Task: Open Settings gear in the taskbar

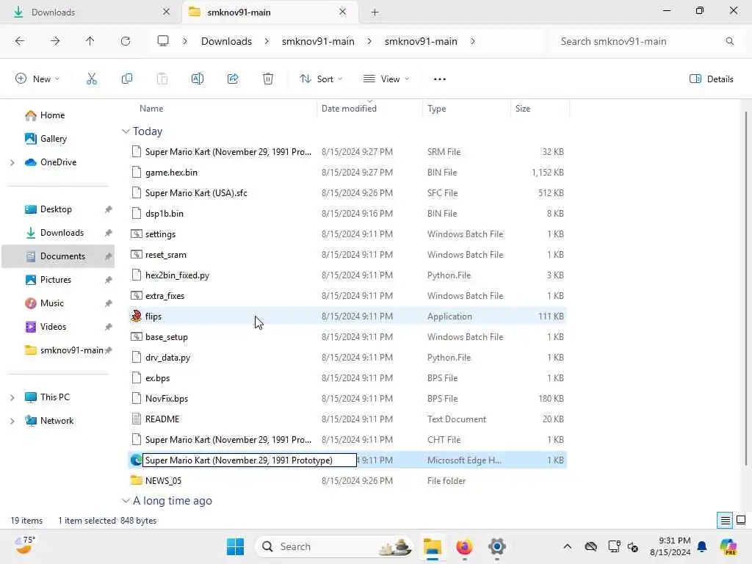Action: tap(497, 546)
